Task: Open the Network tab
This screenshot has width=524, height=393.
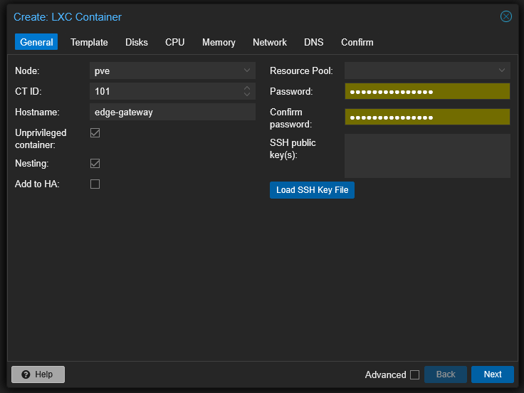Action: 269,42
